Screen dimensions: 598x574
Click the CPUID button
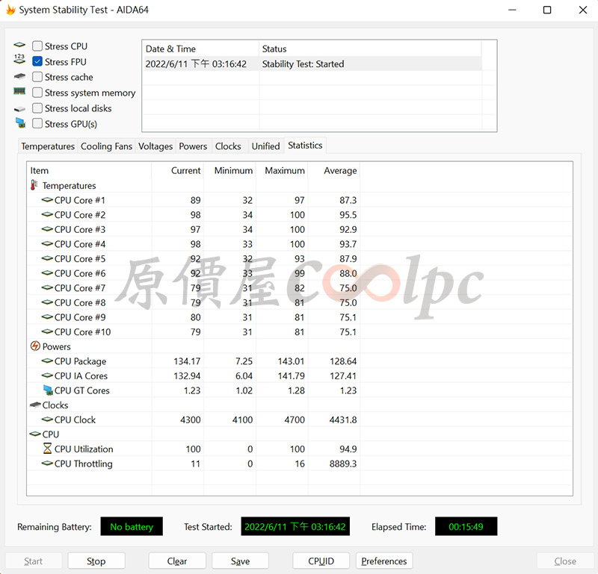(x=321, y=561)
